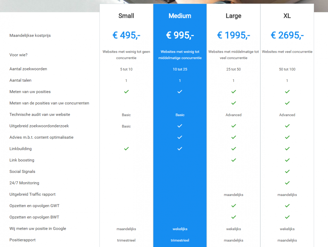Click the Medium checkmark for Meten van uw posities

(180, 92)
